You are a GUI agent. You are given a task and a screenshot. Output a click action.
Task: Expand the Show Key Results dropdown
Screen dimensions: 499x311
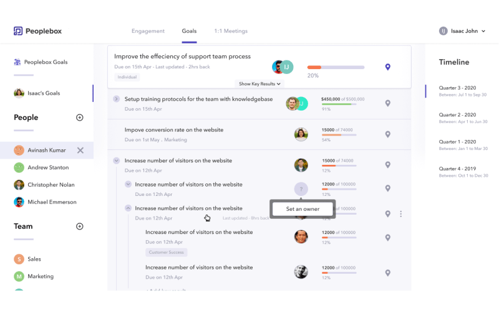pyautogui.click(x=260, y=84)
